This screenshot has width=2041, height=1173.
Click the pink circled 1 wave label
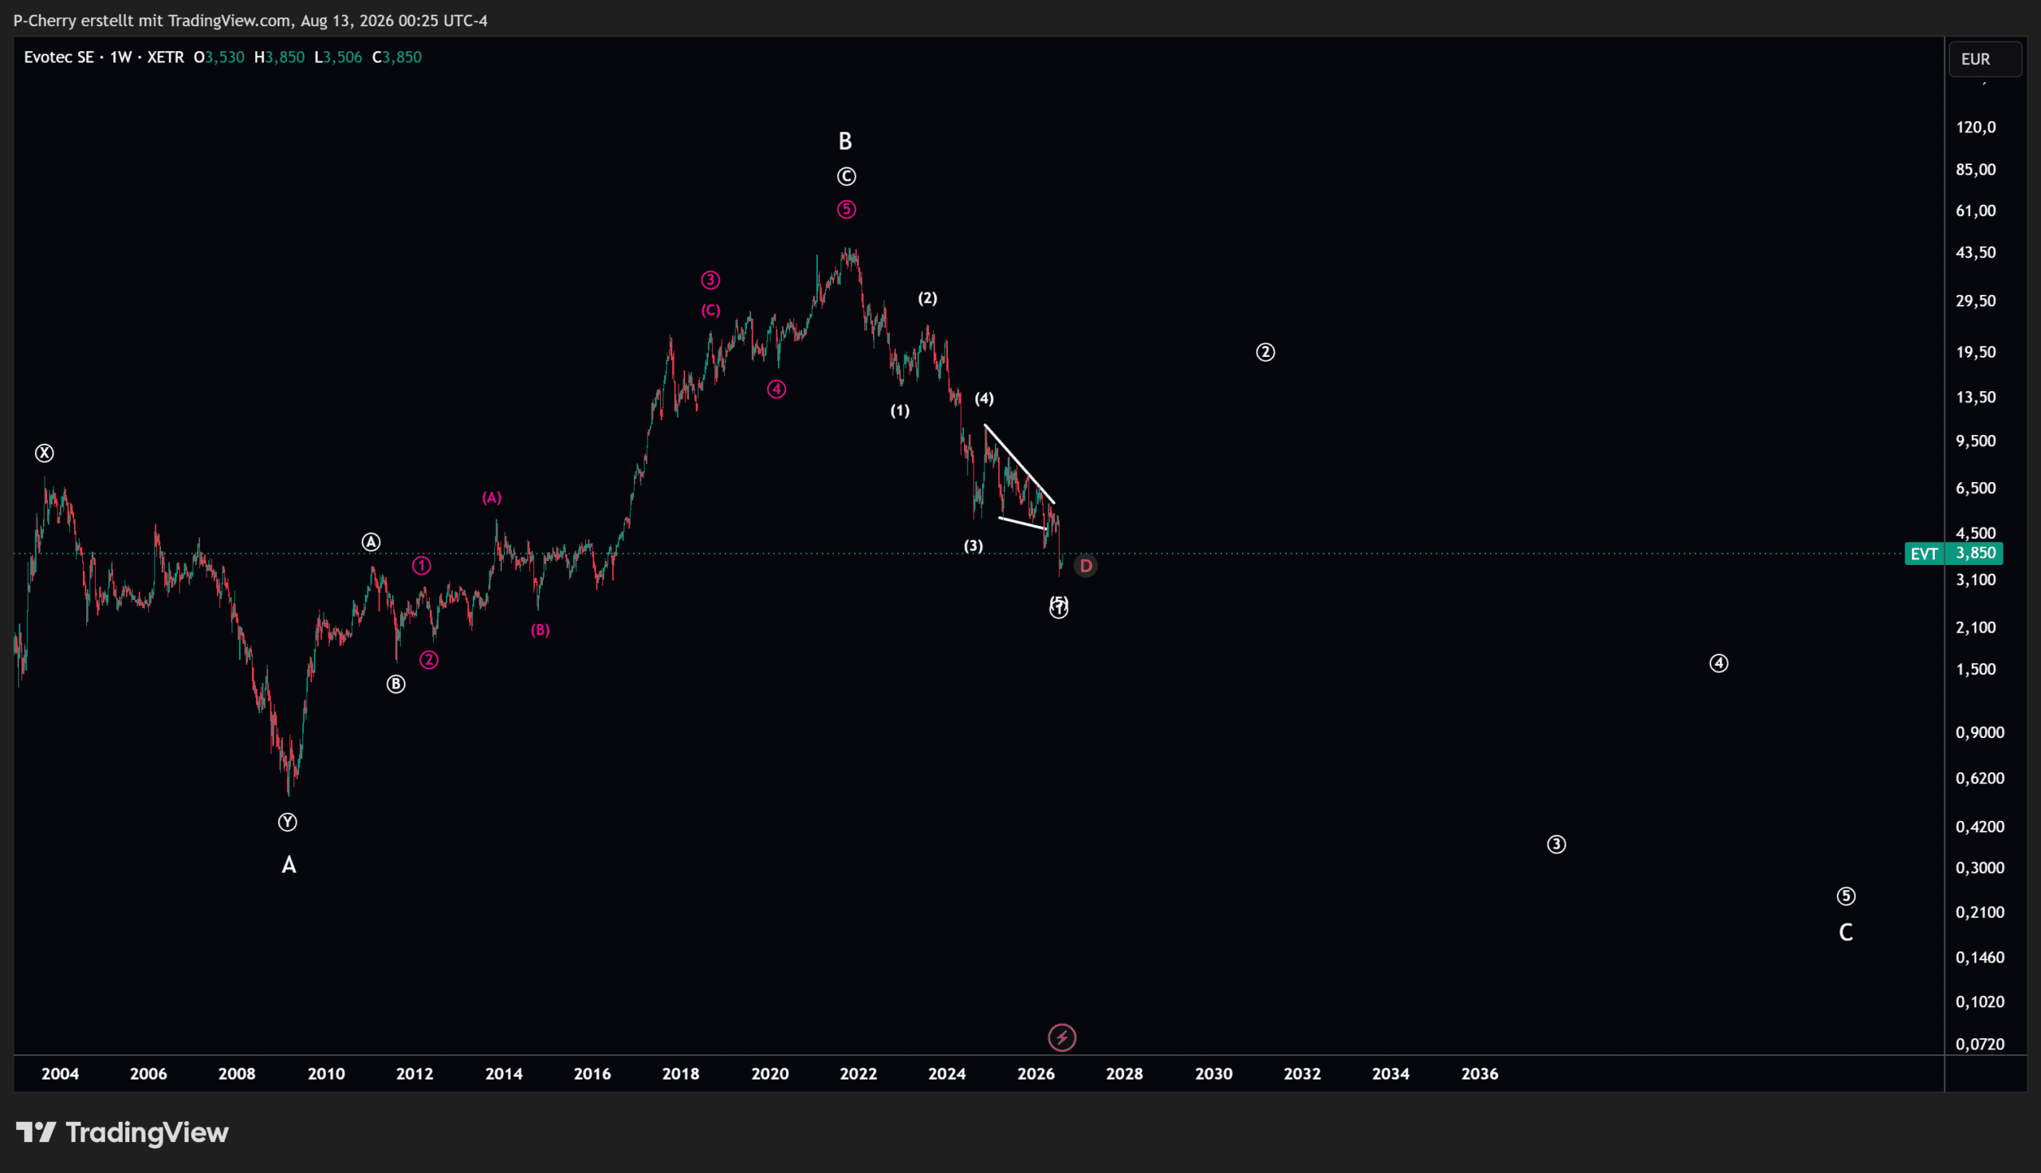pyautogui.click(x=422, y=566)
